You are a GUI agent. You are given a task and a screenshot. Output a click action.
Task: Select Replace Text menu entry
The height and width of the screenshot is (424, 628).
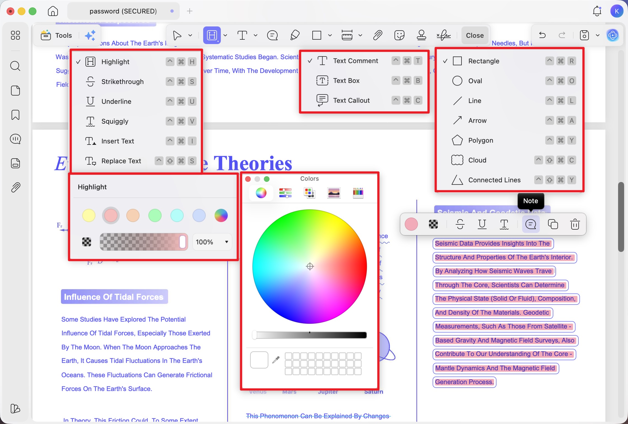coord(136,161)
